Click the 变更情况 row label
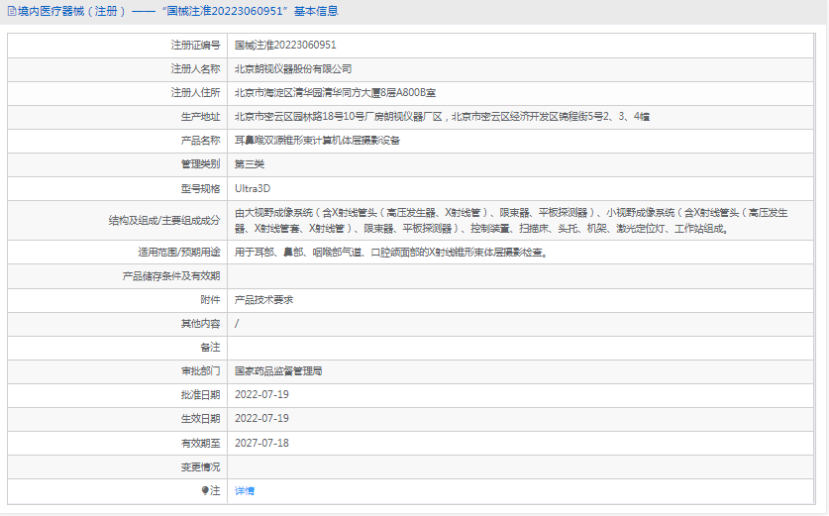The width and height of the screenshot is (829, 516). pyautogui.click(x=200, y=466)
